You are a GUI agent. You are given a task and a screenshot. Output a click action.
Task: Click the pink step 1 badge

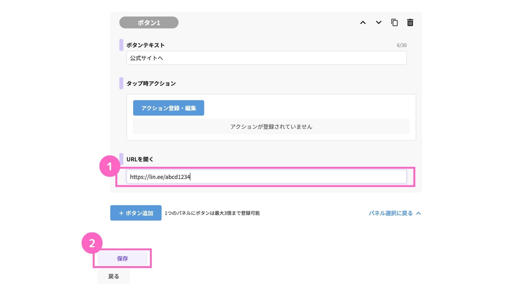[109, 166]
